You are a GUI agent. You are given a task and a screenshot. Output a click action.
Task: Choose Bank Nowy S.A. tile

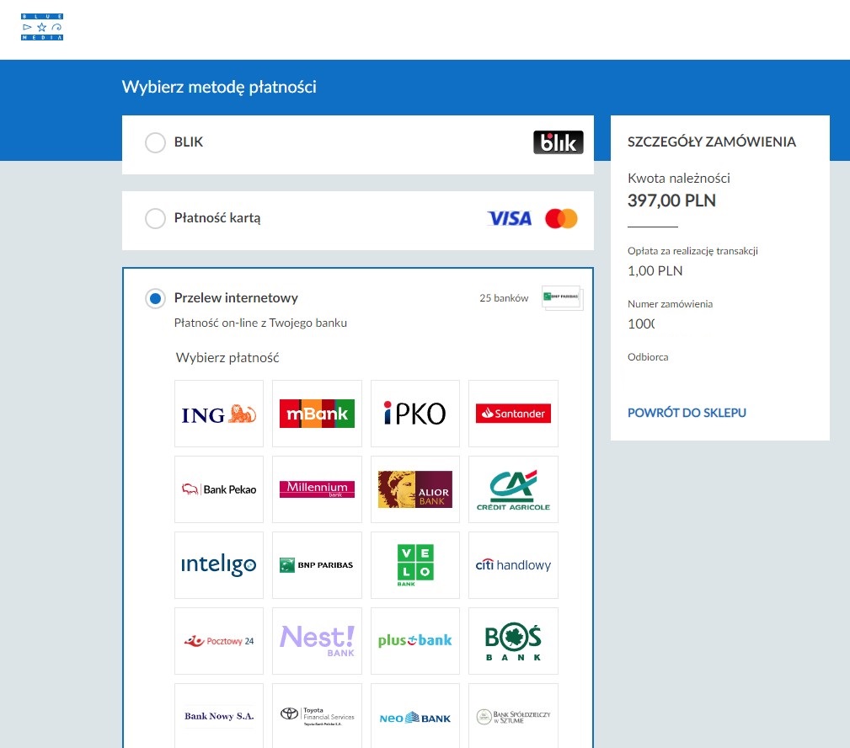(x=219, y=716)
